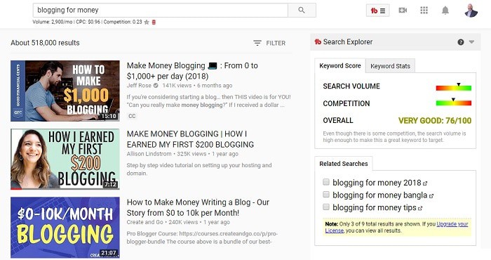Star the keyword below search box
The height and width of the screenshot is (260, 491).
pos(147,22)
